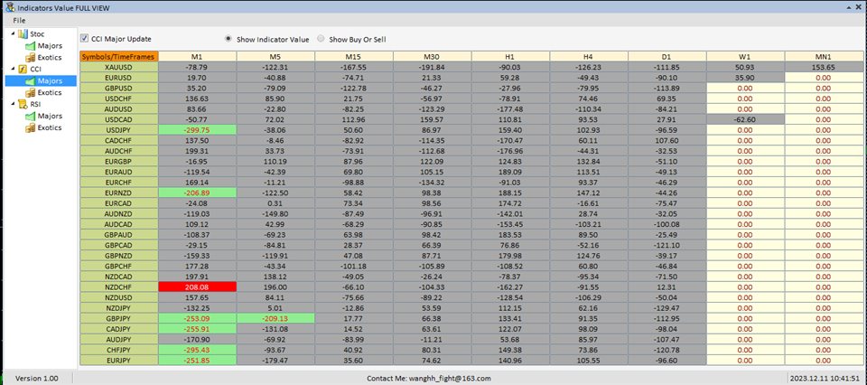Click the W1 column header
867x385 pixels.
tap(746, 56)
